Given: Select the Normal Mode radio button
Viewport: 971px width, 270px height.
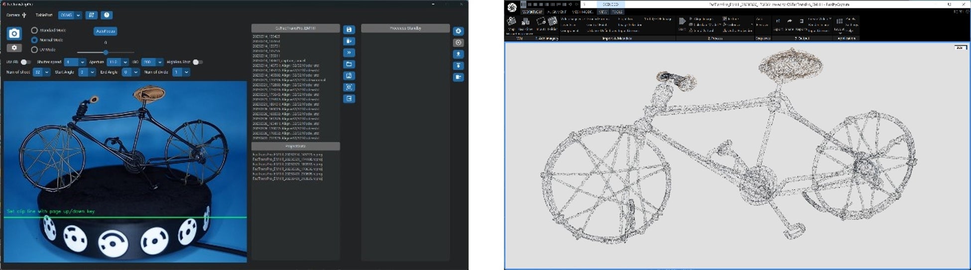Looking at the screenshot, I should 34,40.
